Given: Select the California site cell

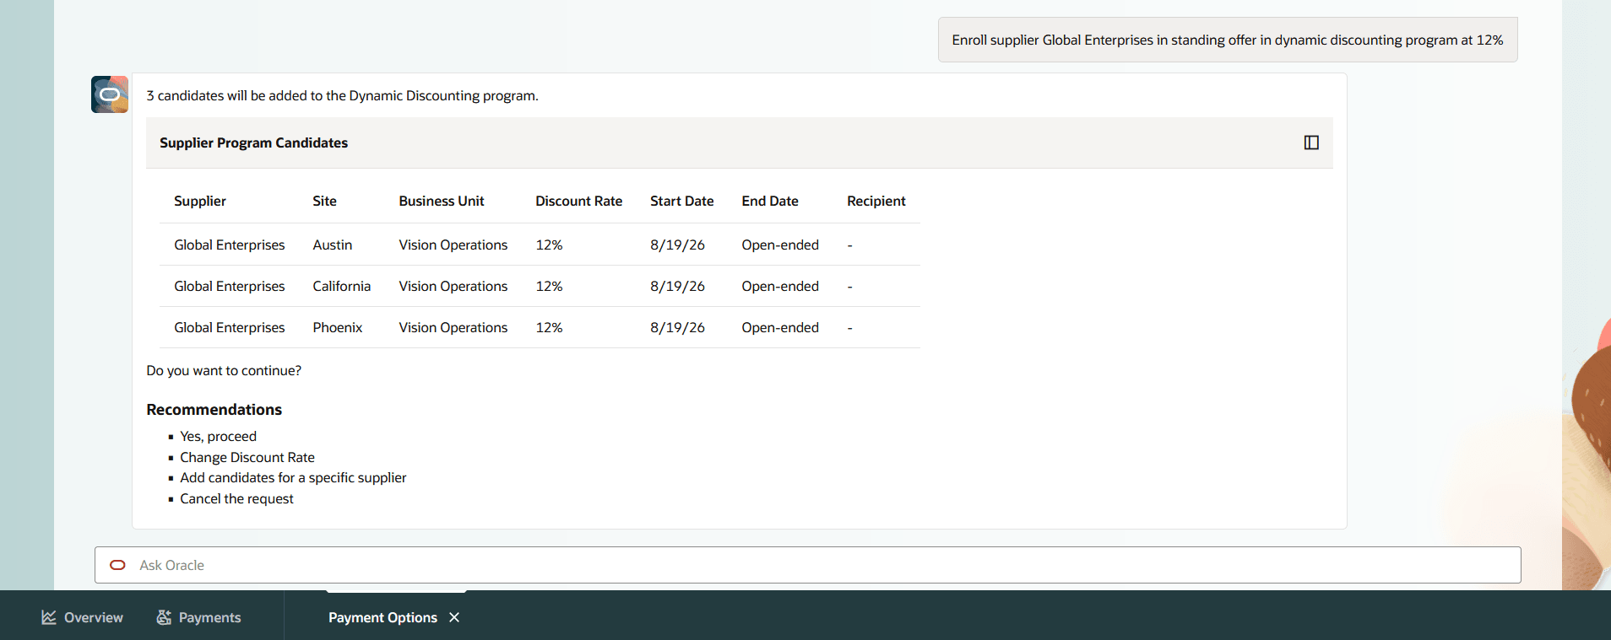Looking at the screenshot, I should click(341, 286).
